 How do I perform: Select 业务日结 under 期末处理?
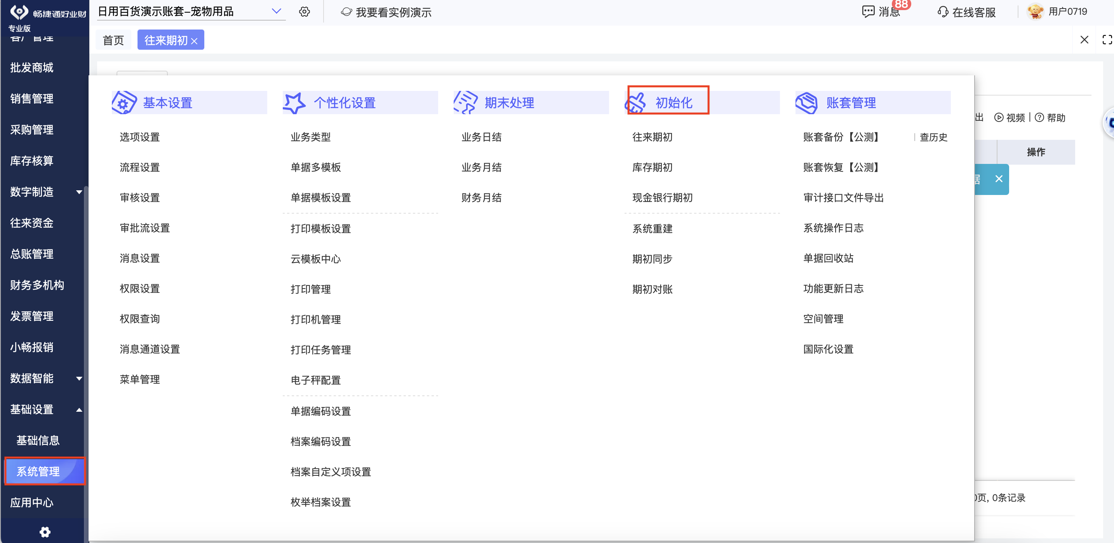(x=481, y=137)
